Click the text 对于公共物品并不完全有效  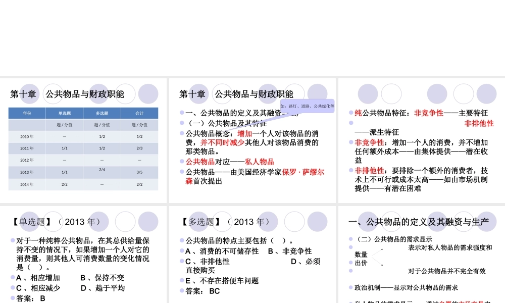tap(447, 271)
